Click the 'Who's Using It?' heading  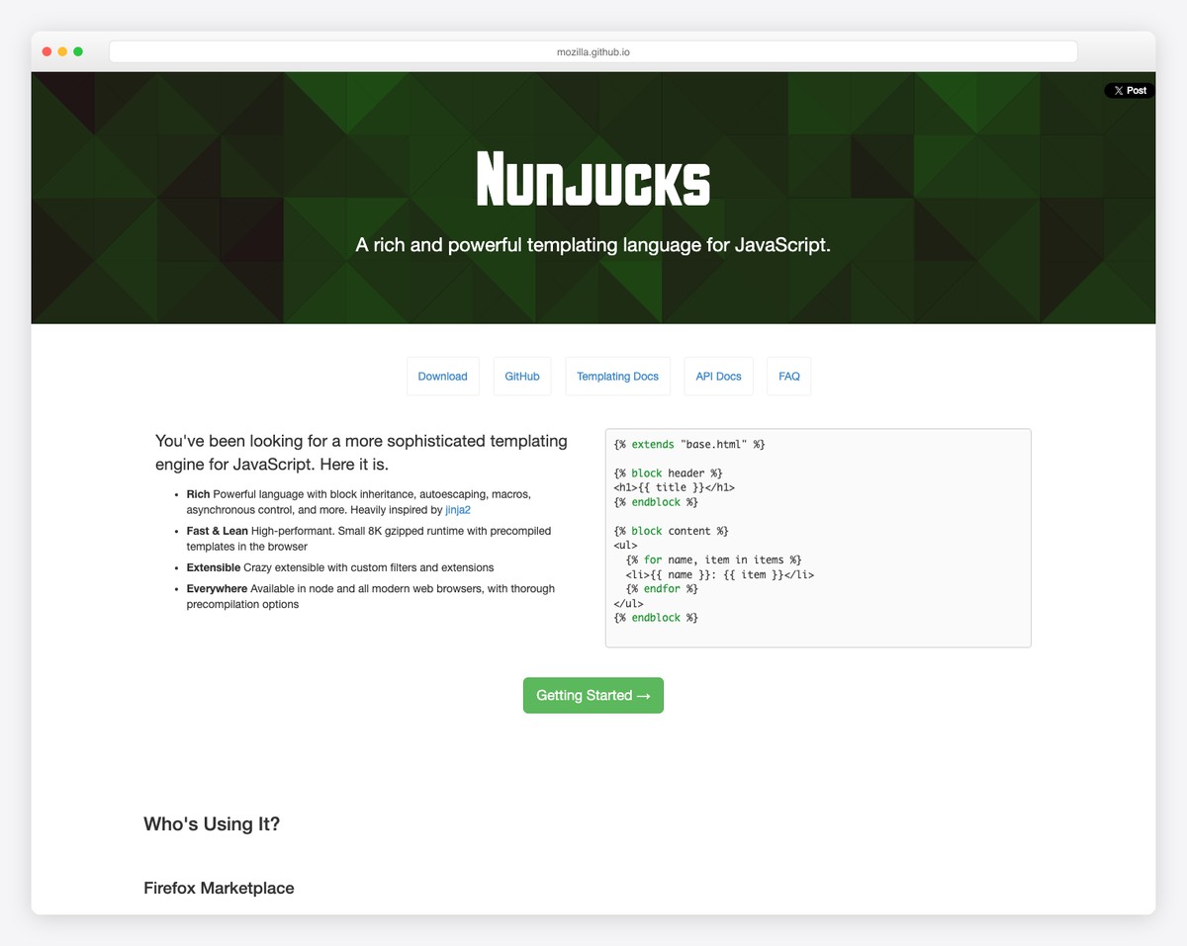coord(212,823)
